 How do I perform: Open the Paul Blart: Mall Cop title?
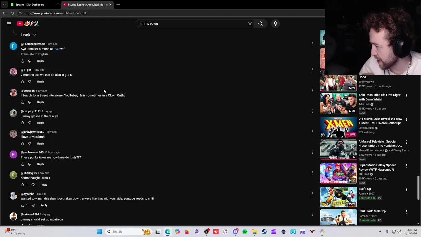pos(372,211)
